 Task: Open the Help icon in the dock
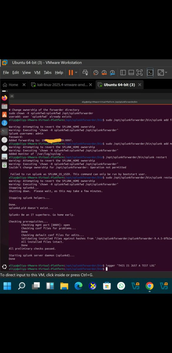pos(4,123)
